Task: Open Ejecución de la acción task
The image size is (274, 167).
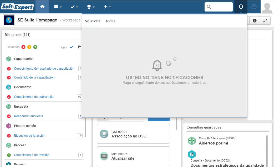Action: [30, 136]
